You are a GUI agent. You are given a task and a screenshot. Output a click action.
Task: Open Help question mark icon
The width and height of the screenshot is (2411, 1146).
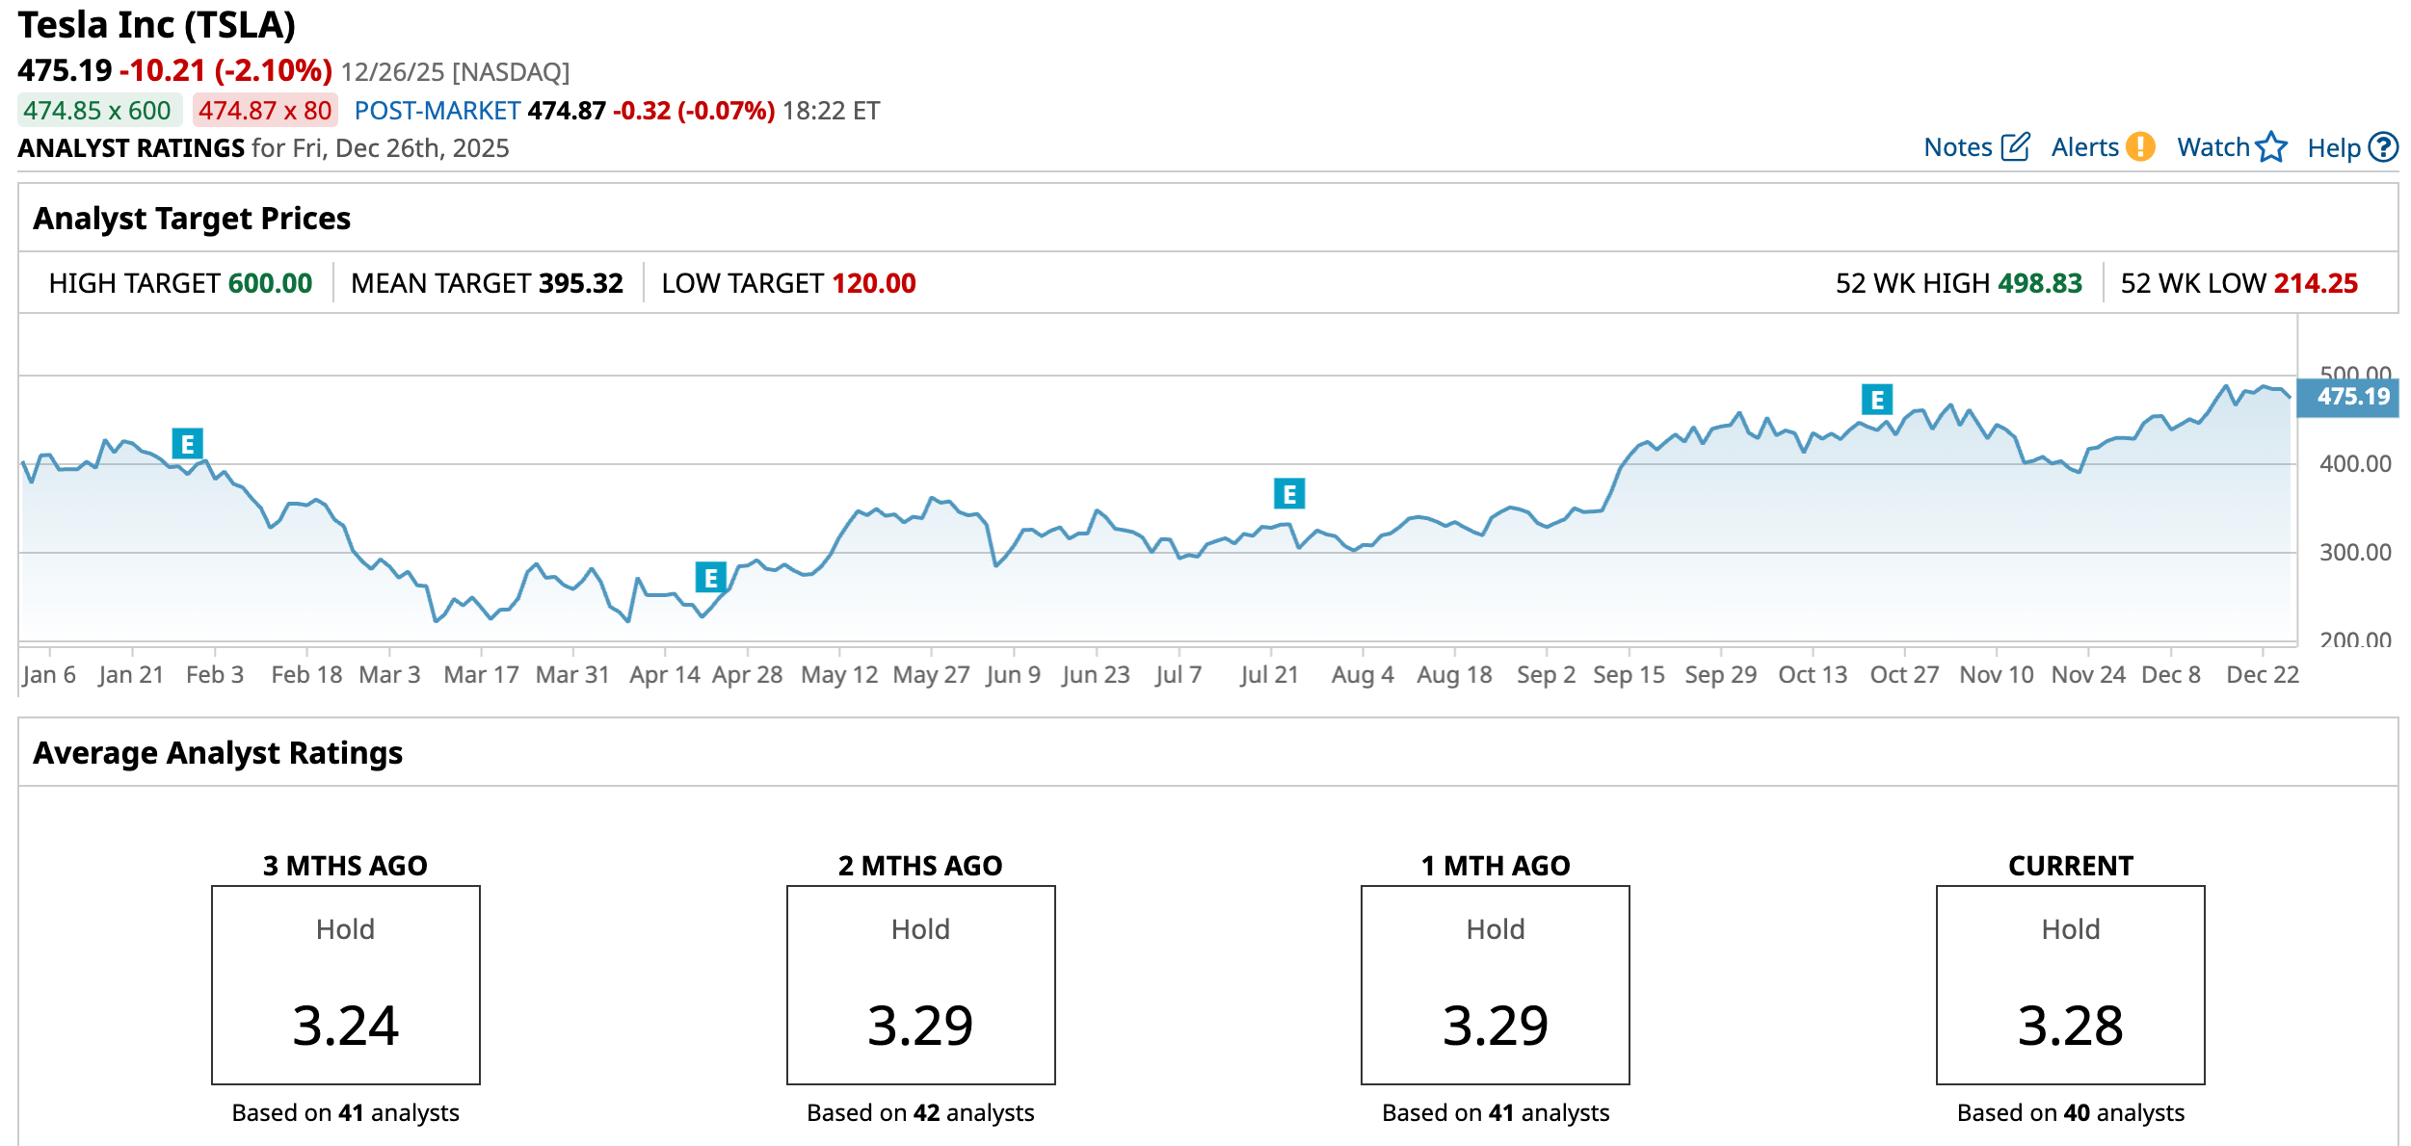pyautogui.click(x=2383, y=147)
